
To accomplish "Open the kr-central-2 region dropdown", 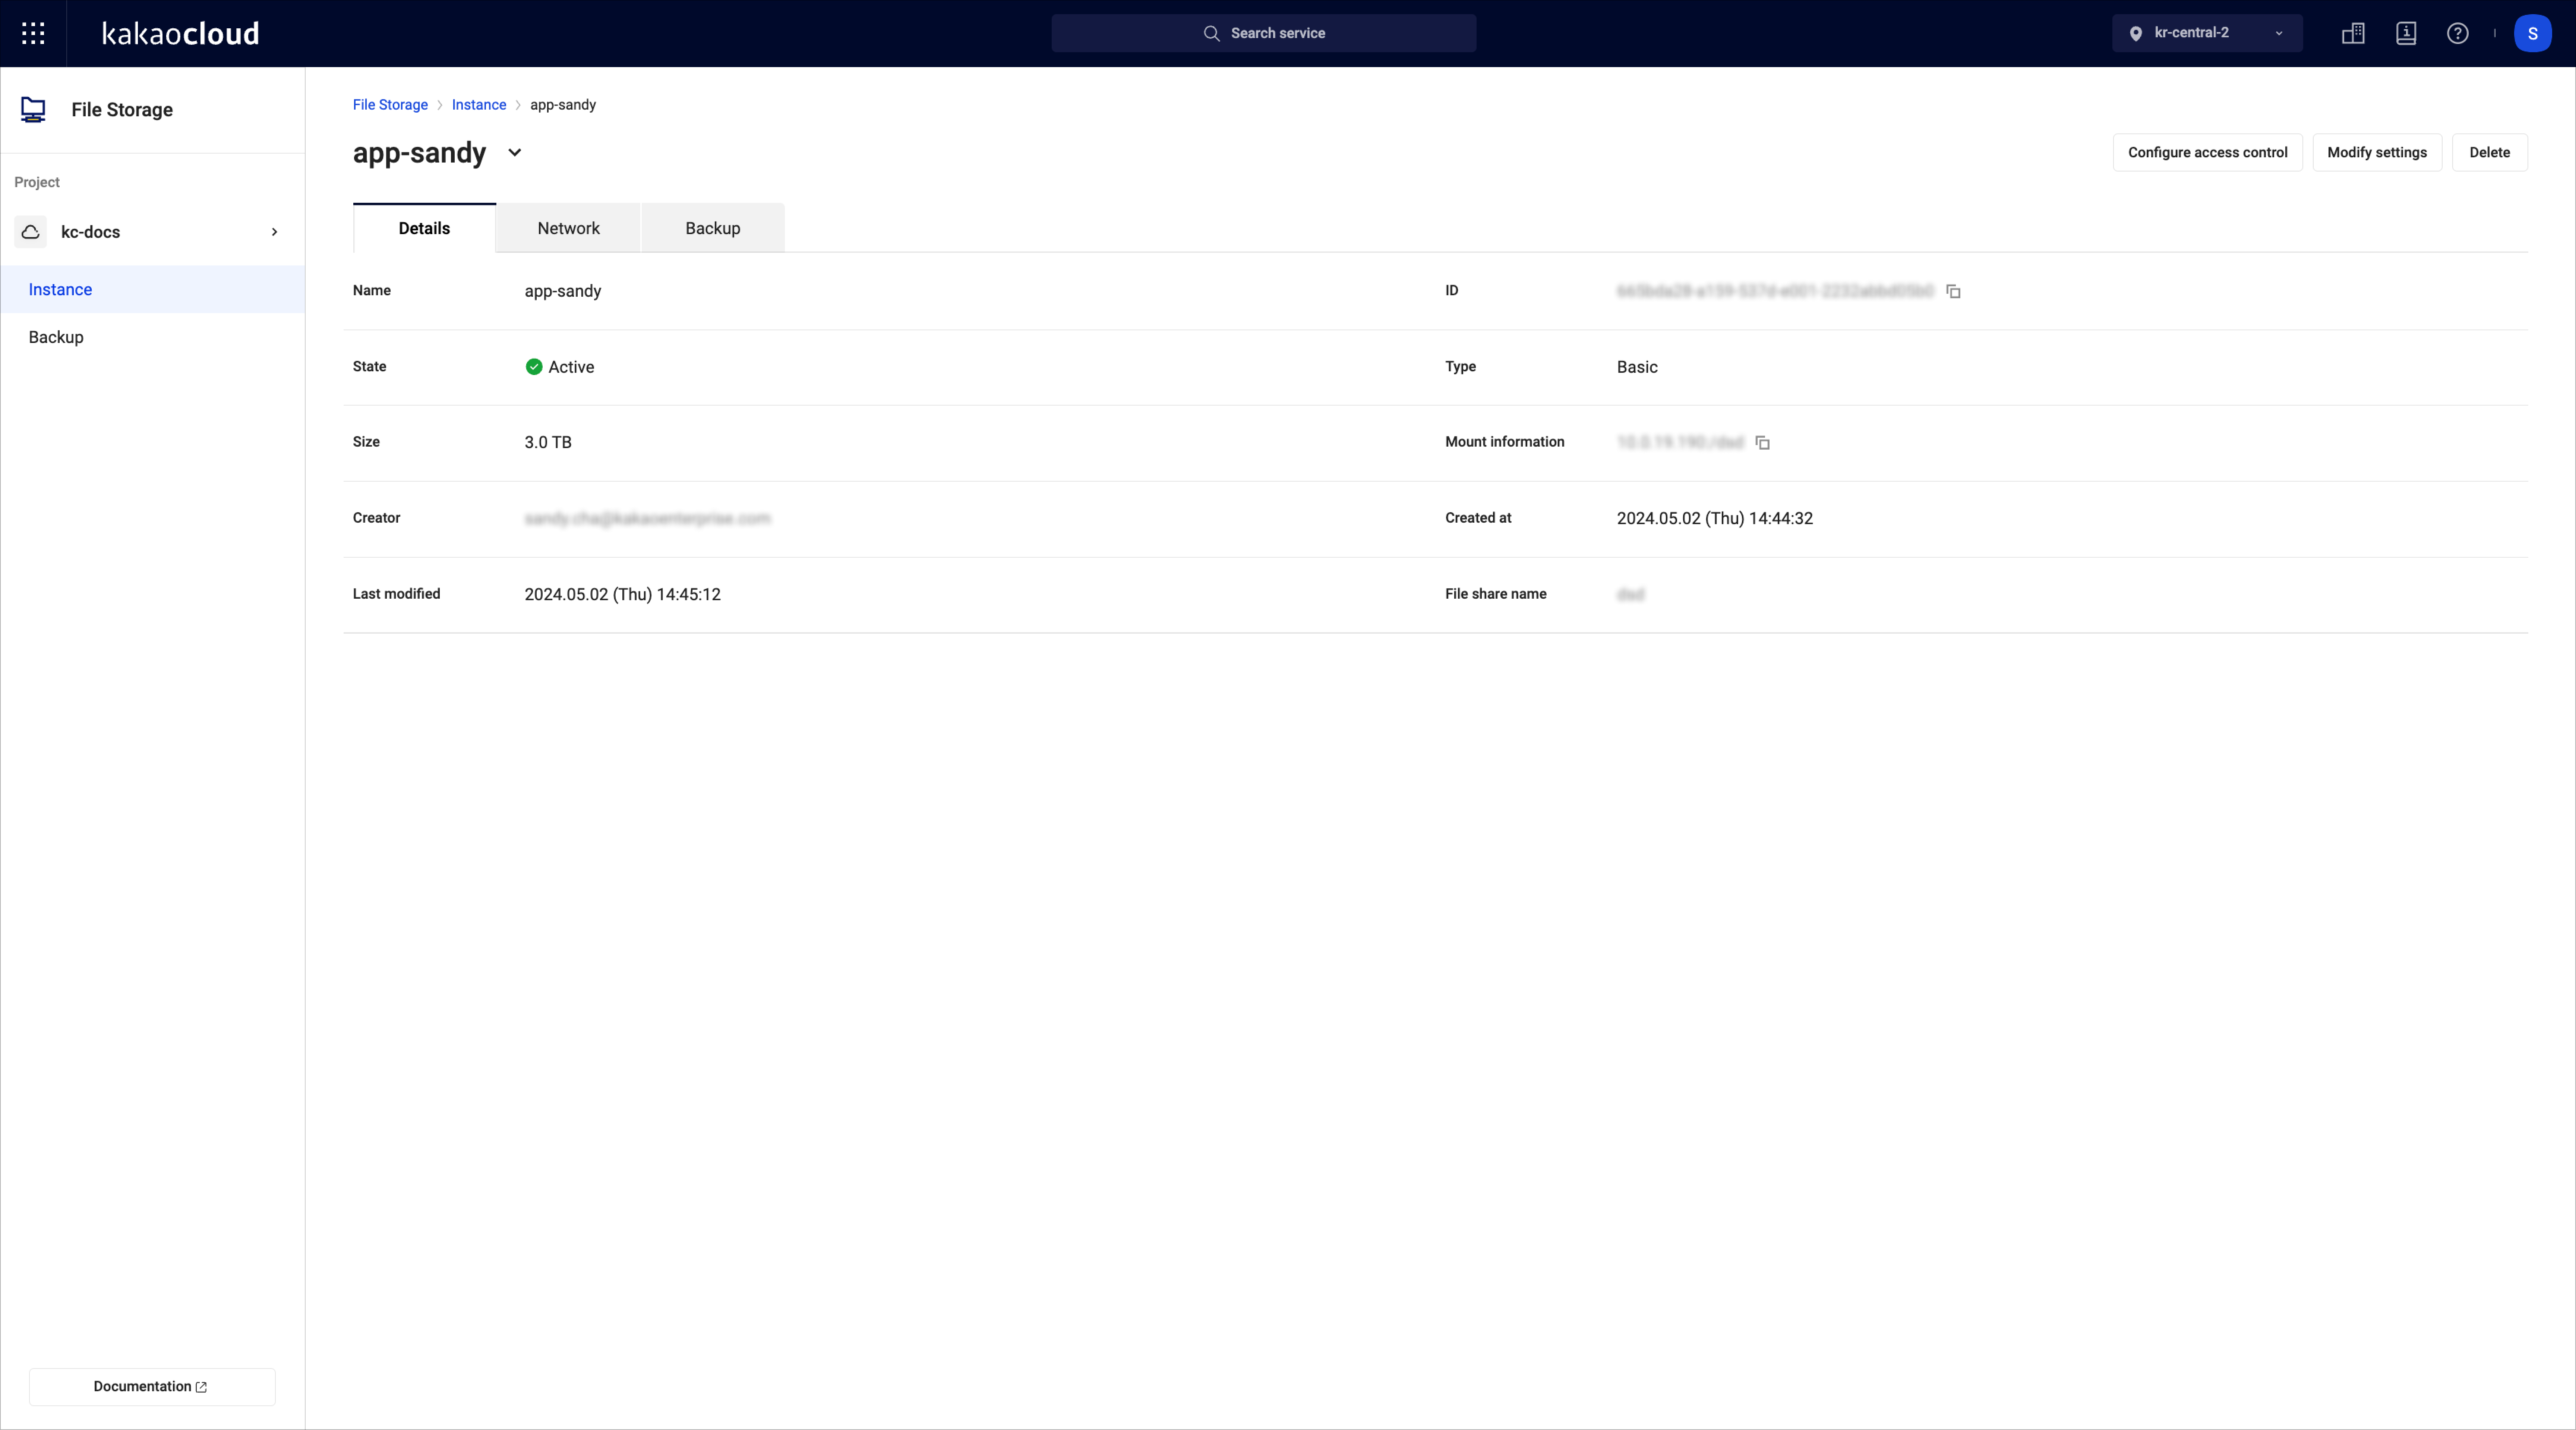I will [2207, 33].
